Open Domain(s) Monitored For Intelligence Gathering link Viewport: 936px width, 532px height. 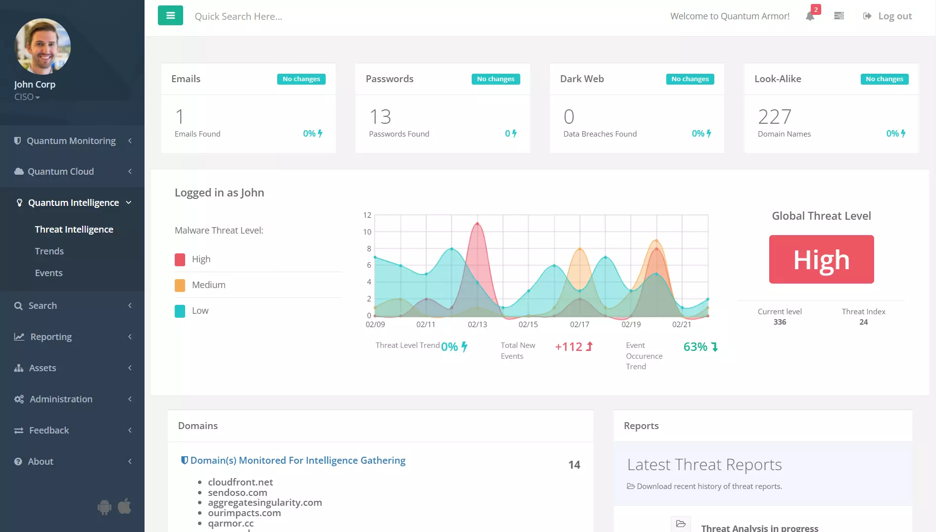pos(297,460)
